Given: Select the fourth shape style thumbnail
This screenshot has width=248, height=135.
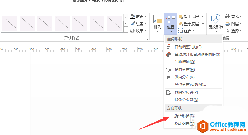Looking at the screenshot, I should (x=62, y=23).
